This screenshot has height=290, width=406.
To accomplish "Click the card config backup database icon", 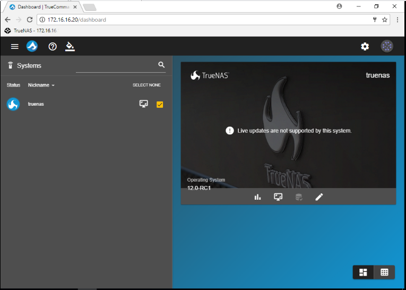I will 299,197.
